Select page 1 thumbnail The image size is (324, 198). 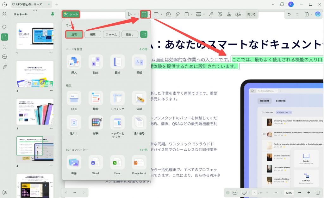[x=35, y=36]
